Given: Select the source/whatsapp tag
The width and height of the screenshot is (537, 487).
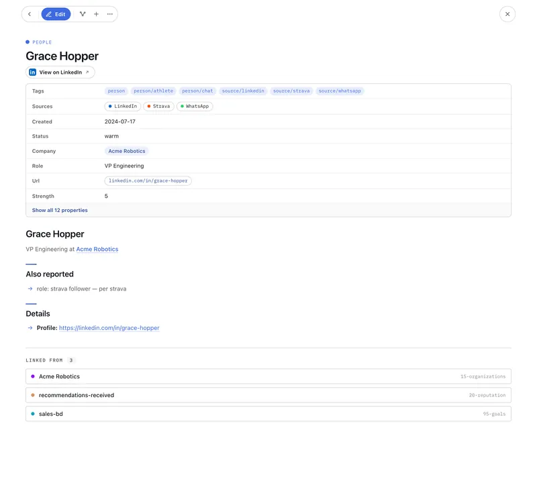Looking at the screenshot, I should [x=340, y=91].
